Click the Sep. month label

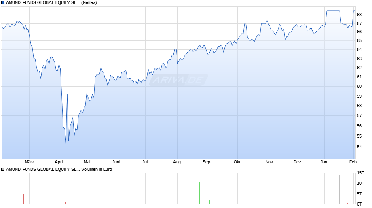207,162
